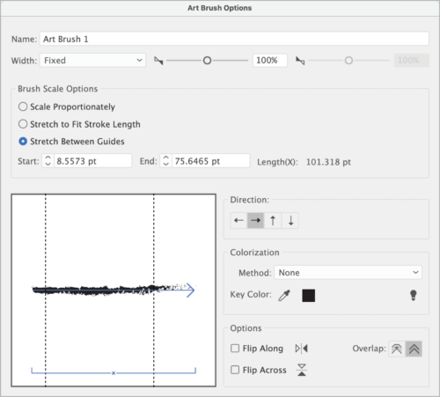
Task: Click the Flip Along mirror icon
Action: tap(302, 349)
